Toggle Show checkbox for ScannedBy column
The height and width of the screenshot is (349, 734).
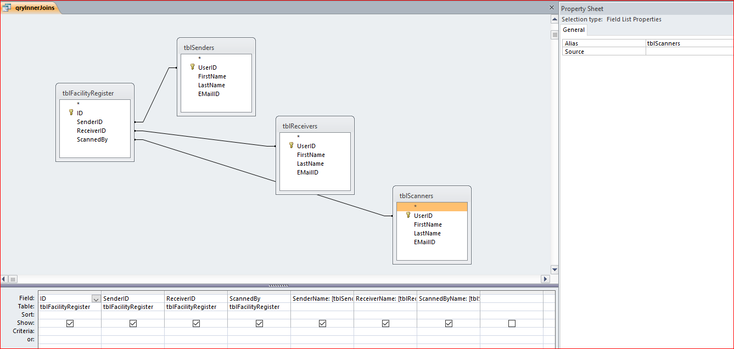pyautogui.click(x=259, y=324)
